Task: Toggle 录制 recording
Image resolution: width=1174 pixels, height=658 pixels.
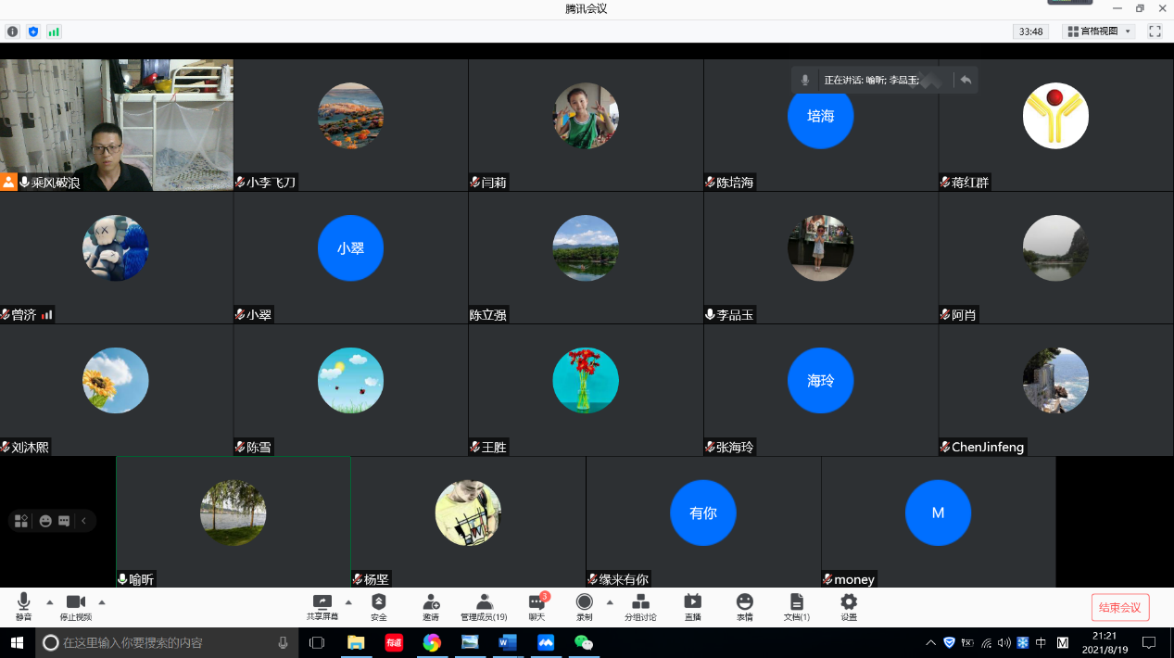Action: pos(584,607)
